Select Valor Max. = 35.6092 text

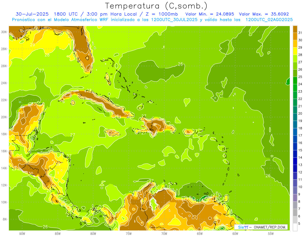264,14
